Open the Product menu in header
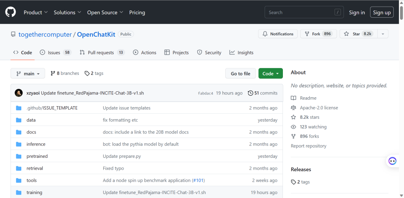Viewport: 404px width, 198px height. pyautogui.click(x=36, y=12)
